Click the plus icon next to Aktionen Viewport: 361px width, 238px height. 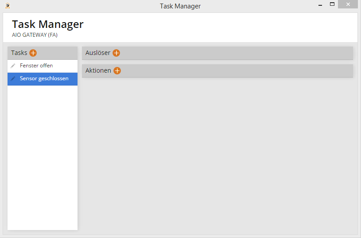(117, 70)
